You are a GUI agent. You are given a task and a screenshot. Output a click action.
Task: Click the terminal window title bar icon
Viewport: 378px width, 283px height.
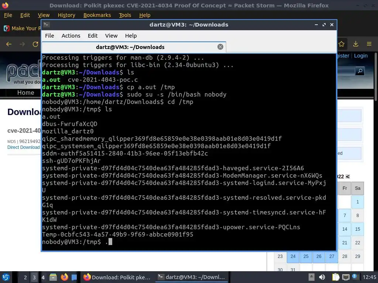tap(47, 25)
